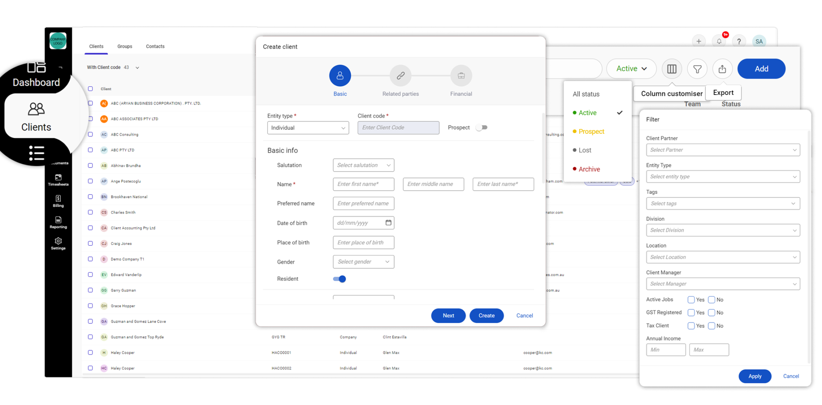The height and width of the screenshot is (405, 822).
Task: Open Billing from the sidebar
Action: click(58, 201)
